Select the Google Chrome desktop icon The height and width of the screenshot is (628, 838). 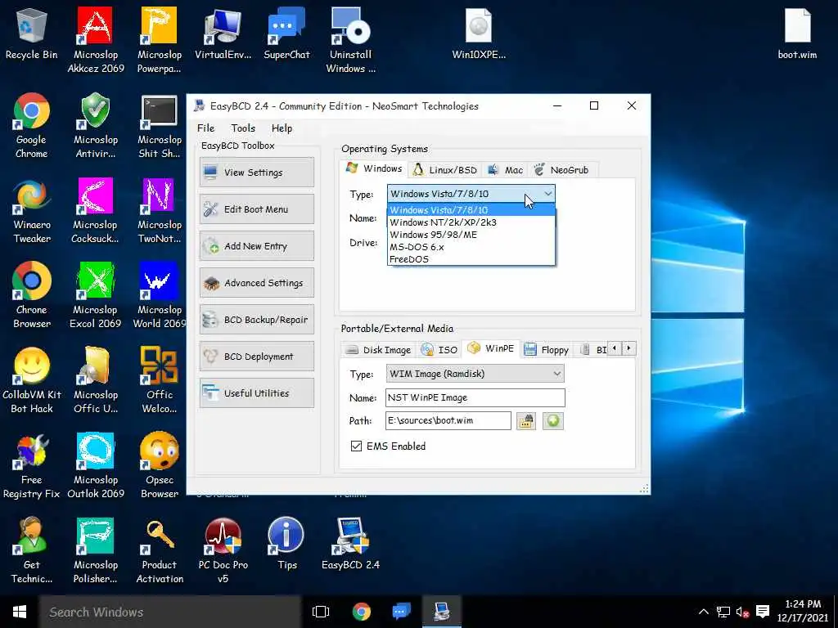[32, 125]
